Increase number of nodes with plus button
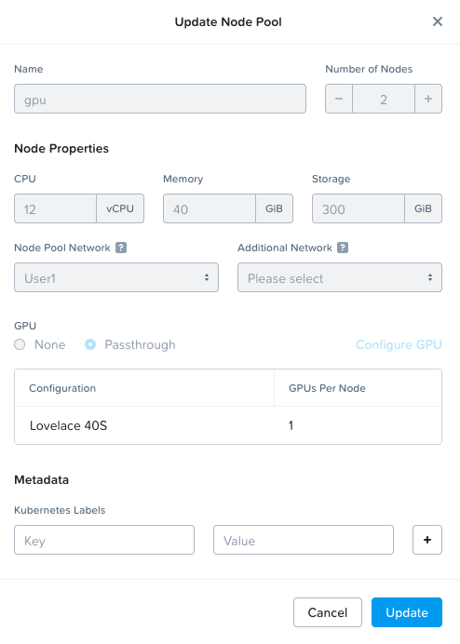 click(x=428, y=99)
